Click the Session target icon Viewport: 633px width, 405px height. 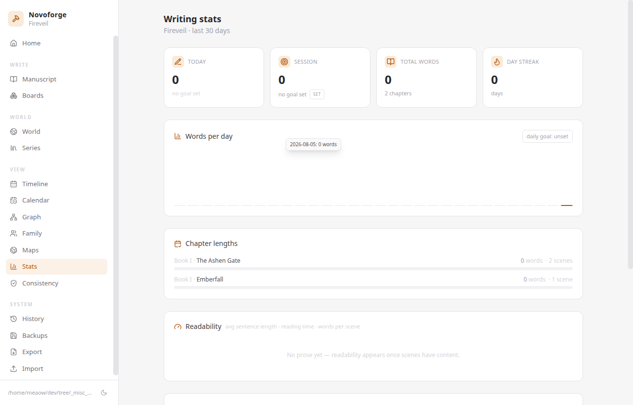[284, 62]
